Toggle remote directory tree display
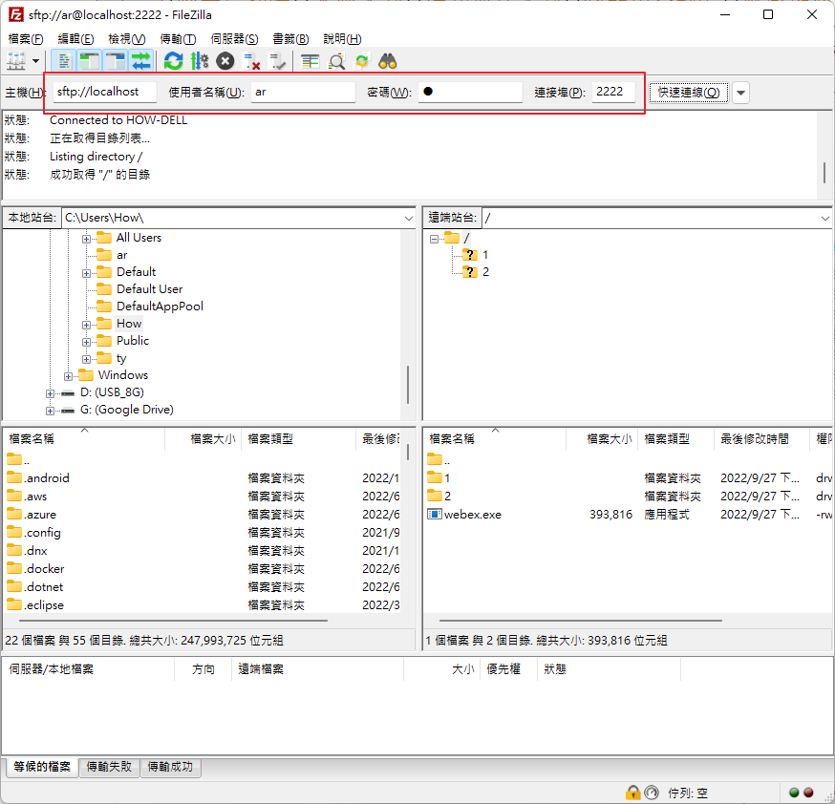 click(115, 62)
